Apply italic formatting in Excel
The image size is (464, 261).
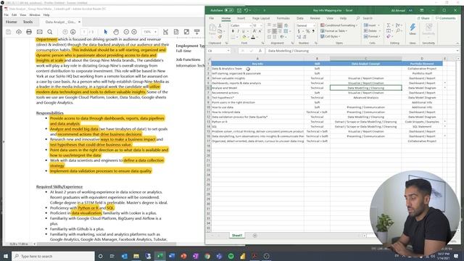pyautogui.click(x=239, y=31)
